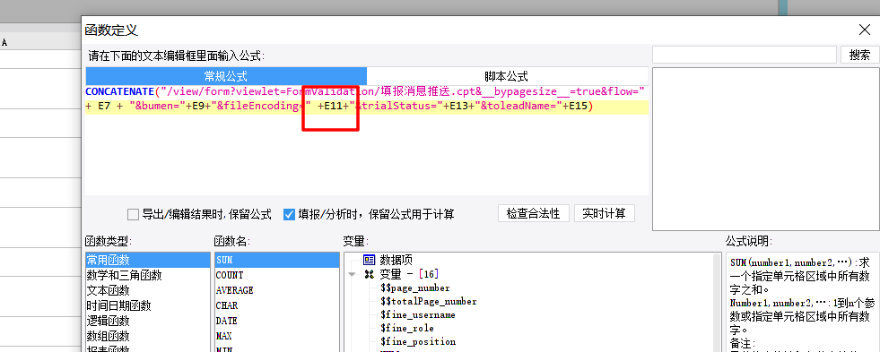The width and height of the screenshot is (880, 352).
Task: Choose MAX in function name list
Action: 276,336
